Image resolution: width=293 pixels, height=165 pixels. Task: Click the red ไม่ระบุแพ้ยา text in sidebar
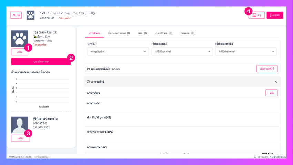coord(40,45)
